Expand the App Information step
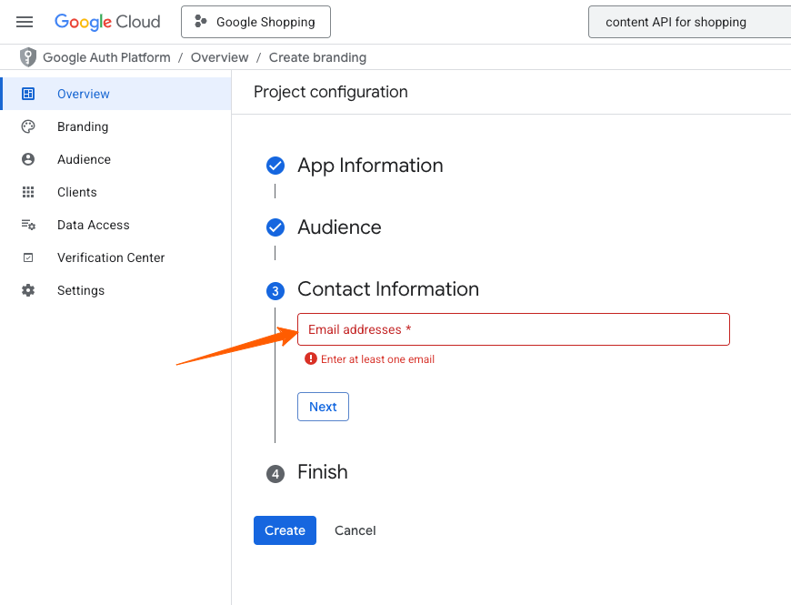The image size is (791, 605). [x=370, y=166]
